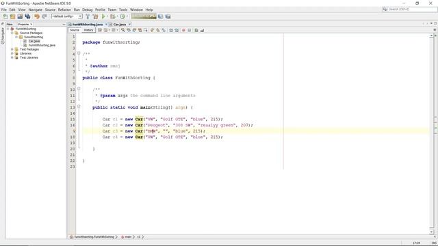Collapse the Source Packages node
Image resolution: width=438 pixels, height=246 pixels.
(12, 33)
